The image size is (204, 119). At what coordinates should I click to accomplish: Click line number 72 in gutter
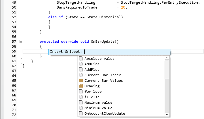click(x=14, y=115)
